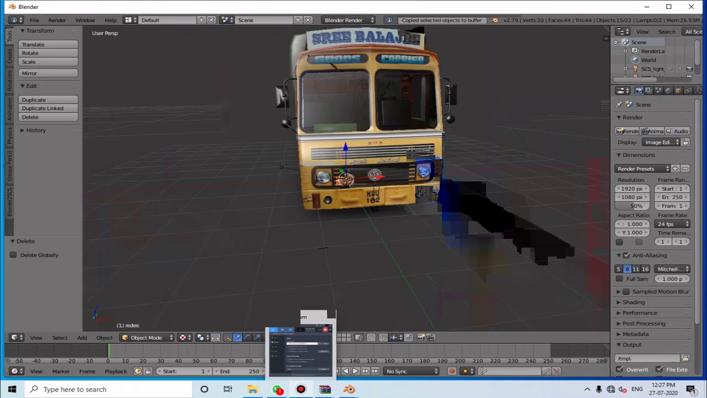Image resolution: width=707 pixels, height=398 pixels.
Task: Open the File menu
Action: pos(34,20)
